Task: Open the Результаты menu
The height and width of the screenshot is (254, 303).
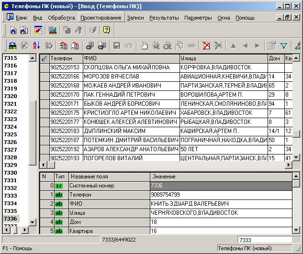Action: (x=164, y=18)
